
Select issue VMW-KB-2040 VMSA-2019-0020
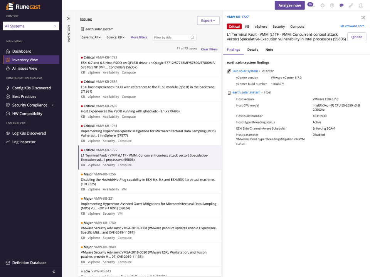[x=150, y=255]
